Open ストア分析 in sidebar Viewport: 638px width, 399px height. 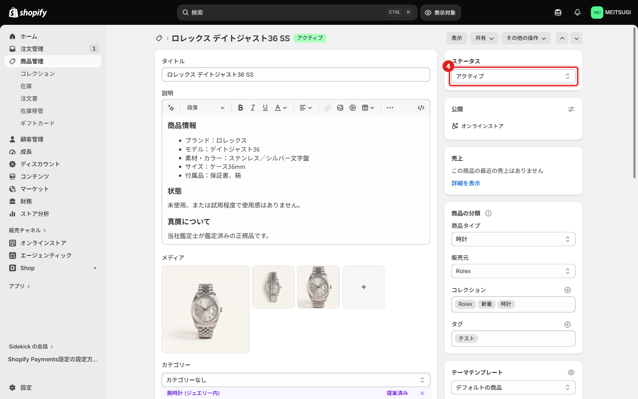53,214
